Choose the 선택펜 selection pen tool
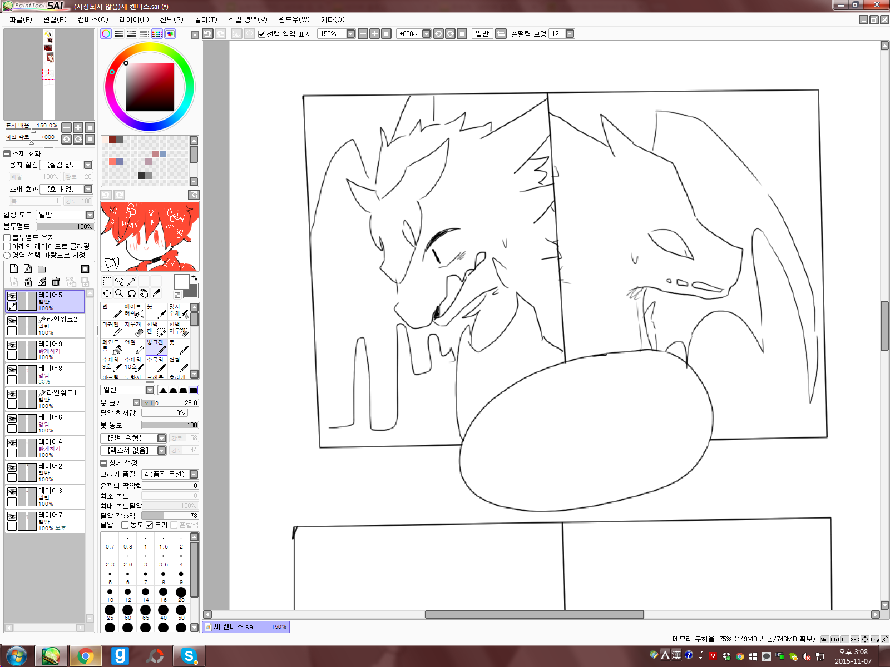Image resolution: width=890 pixels, height=667 pixels. pyautogui.click(x=156, y=329)
